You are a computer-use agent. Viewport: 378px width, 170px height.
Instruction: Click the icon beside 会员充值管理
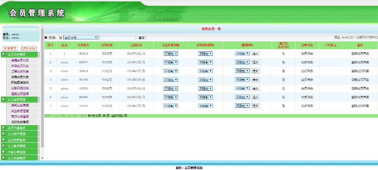click(x=4, y=128)
